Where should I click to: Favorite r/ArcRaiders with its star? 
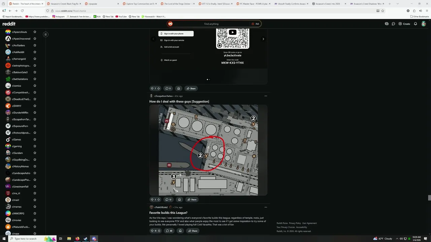35,45
